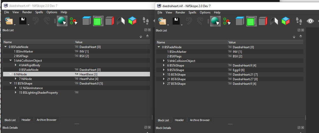Viewport: 319px width, 133px height.
Task: Click the green front view cube in left window
Action: 98,21
